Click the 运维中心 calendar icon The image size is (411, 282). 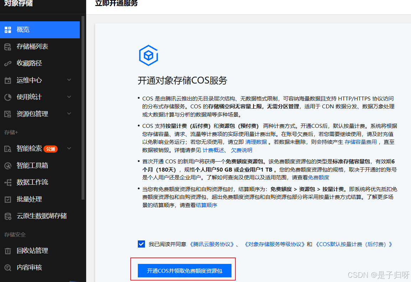8,80
